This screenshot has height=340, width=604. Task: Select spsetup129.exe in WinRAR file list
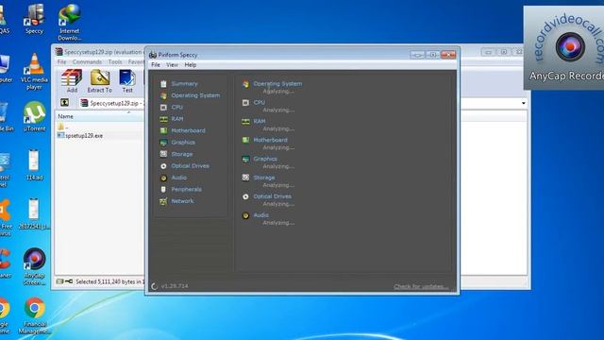[80, 136]
